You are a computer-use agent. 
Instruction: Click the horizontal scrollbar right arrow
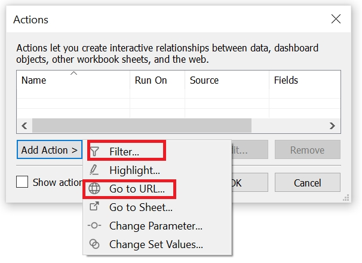click(333, 126)
